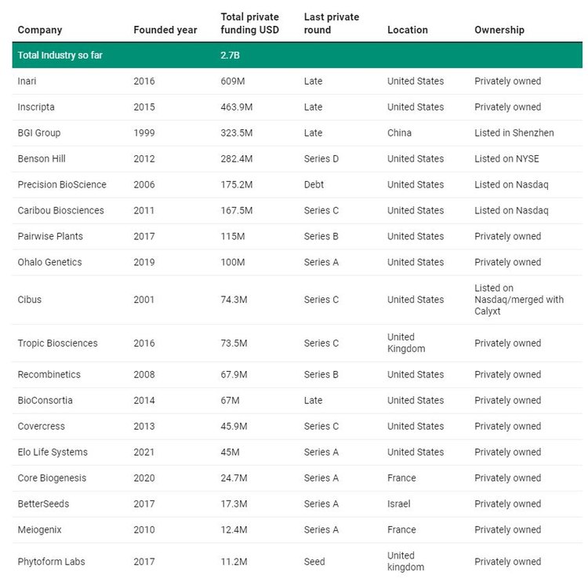This screenshot has height=582, width=588.
Task: Click the Inari company name
Action: tap(27, 81)
